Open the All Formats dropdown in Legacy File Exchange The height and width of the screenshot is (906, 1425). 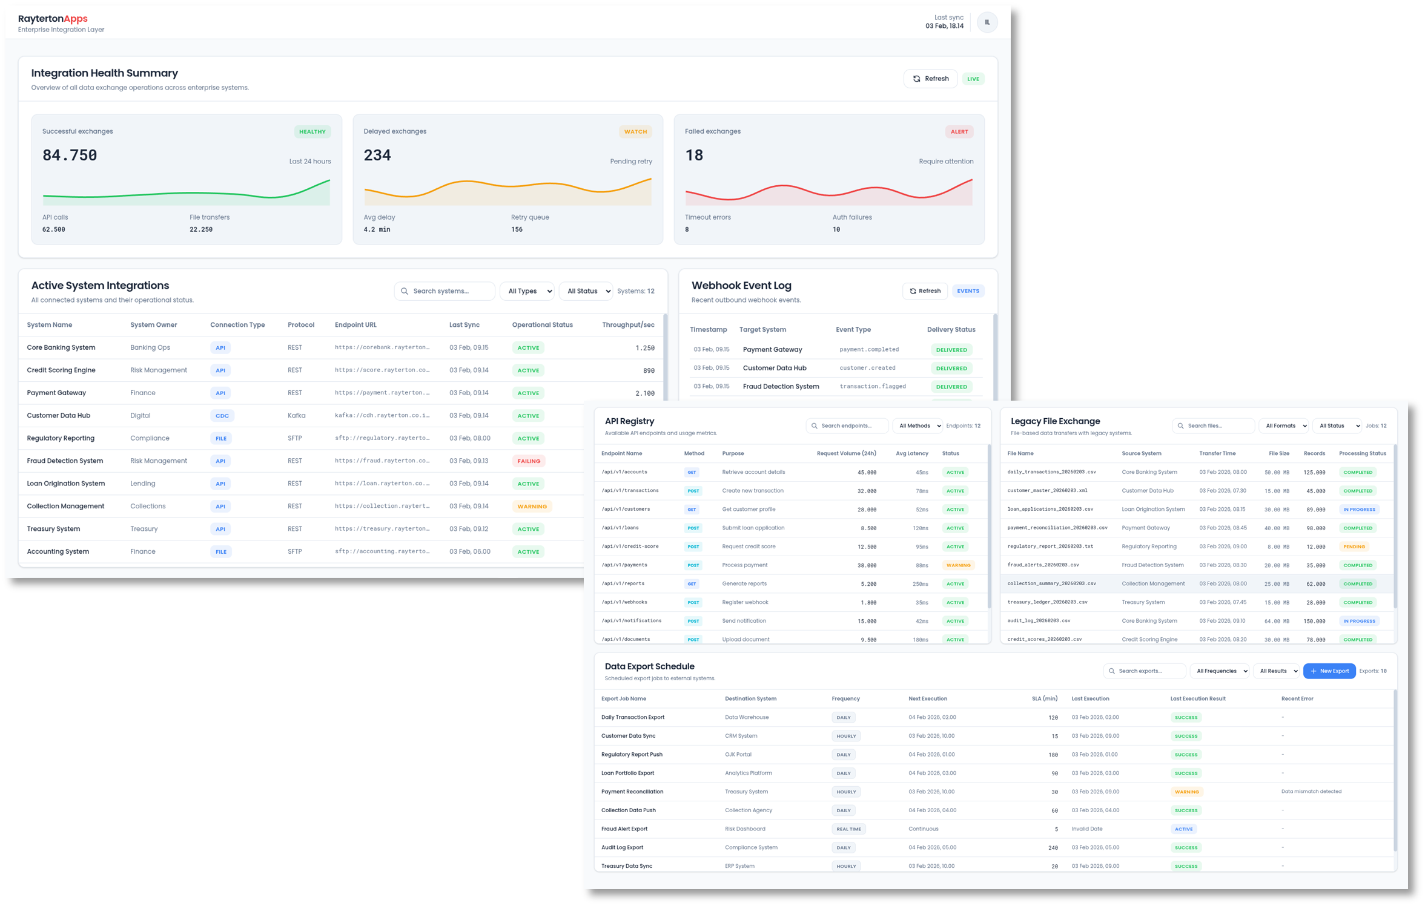1284,425
